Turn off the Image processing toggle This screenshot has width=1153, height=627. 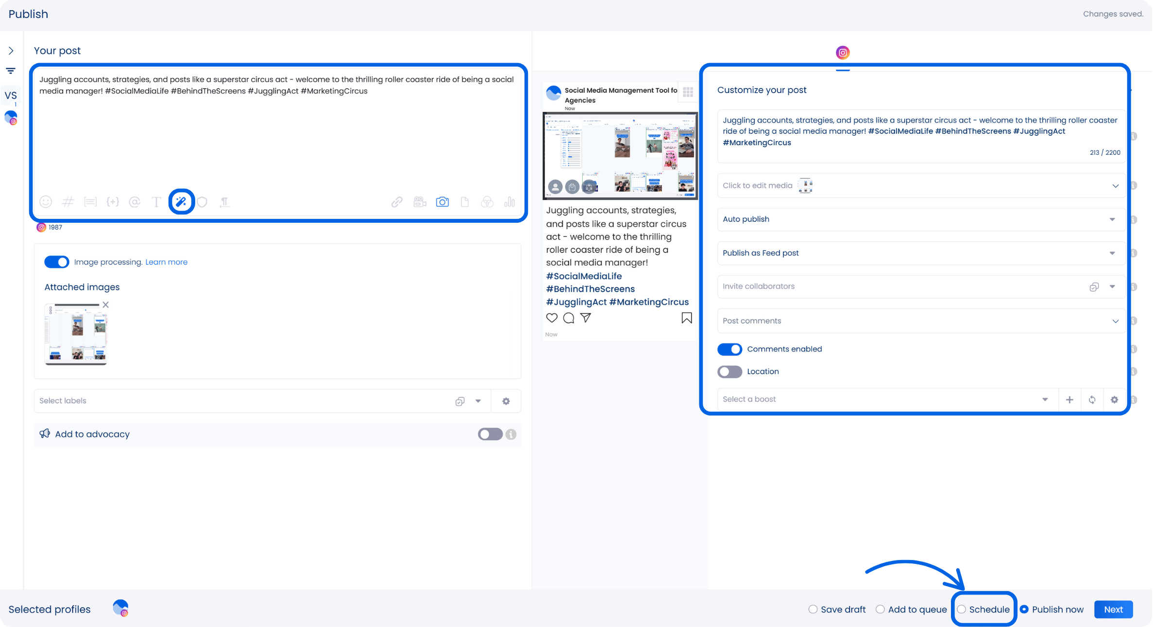[x=57, y=262]
